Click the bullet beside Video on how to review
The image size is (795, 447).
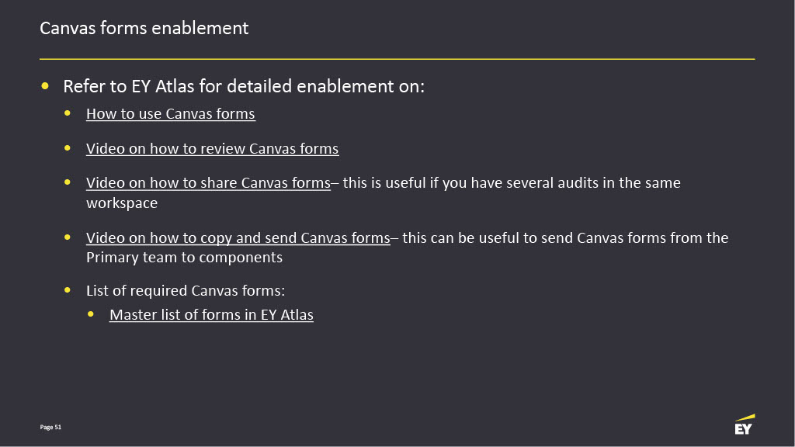click(x=68, y=148)
